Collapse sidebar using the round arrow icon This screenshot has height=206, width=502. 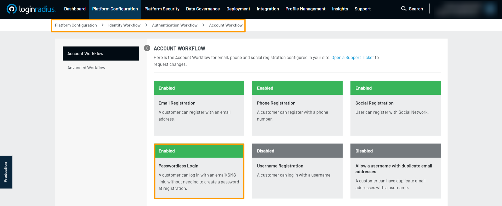click(147, 48)
